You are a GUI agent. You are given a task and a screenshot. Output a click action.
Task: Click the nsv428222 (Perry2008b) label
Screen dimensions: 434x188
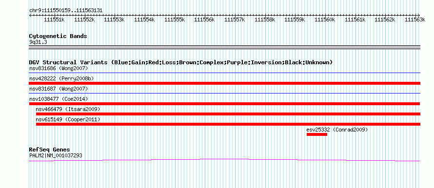click(x=61, y=78)
